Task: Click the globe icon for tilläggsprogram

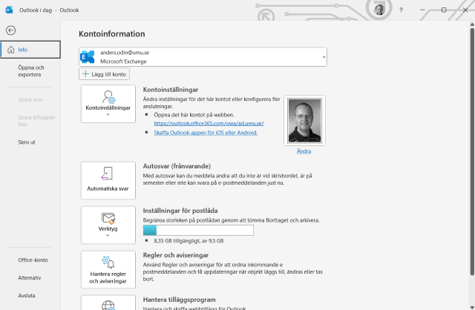Action: point(108,305)
